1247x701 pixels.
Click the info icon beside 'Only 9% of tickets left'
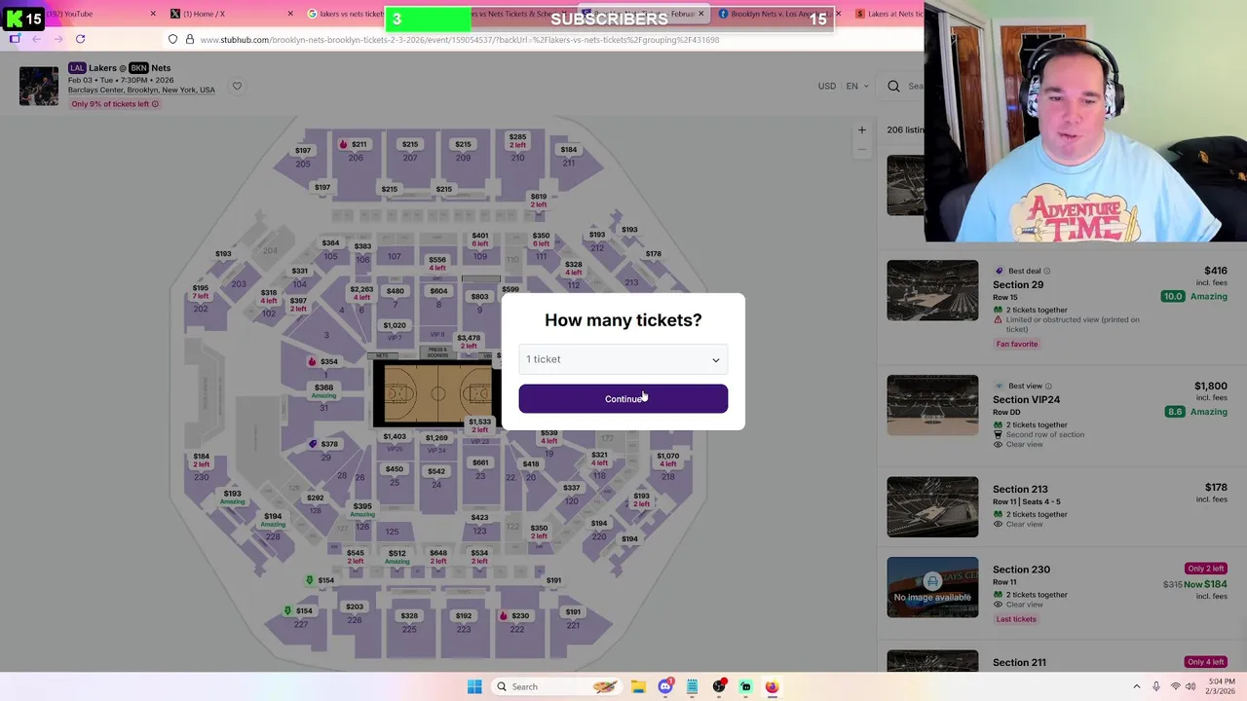point(155,104)
